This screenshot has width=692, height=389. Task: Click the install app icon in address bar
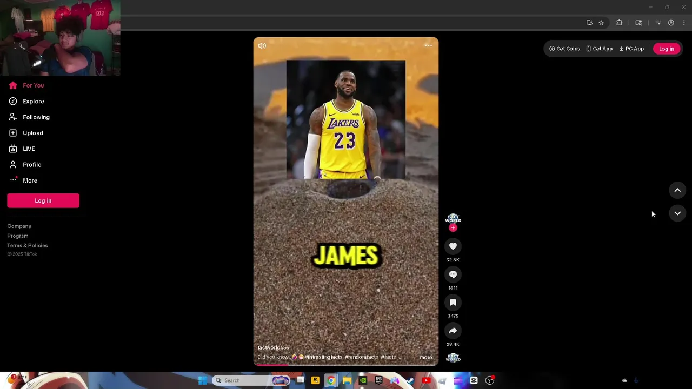(589, 23)
